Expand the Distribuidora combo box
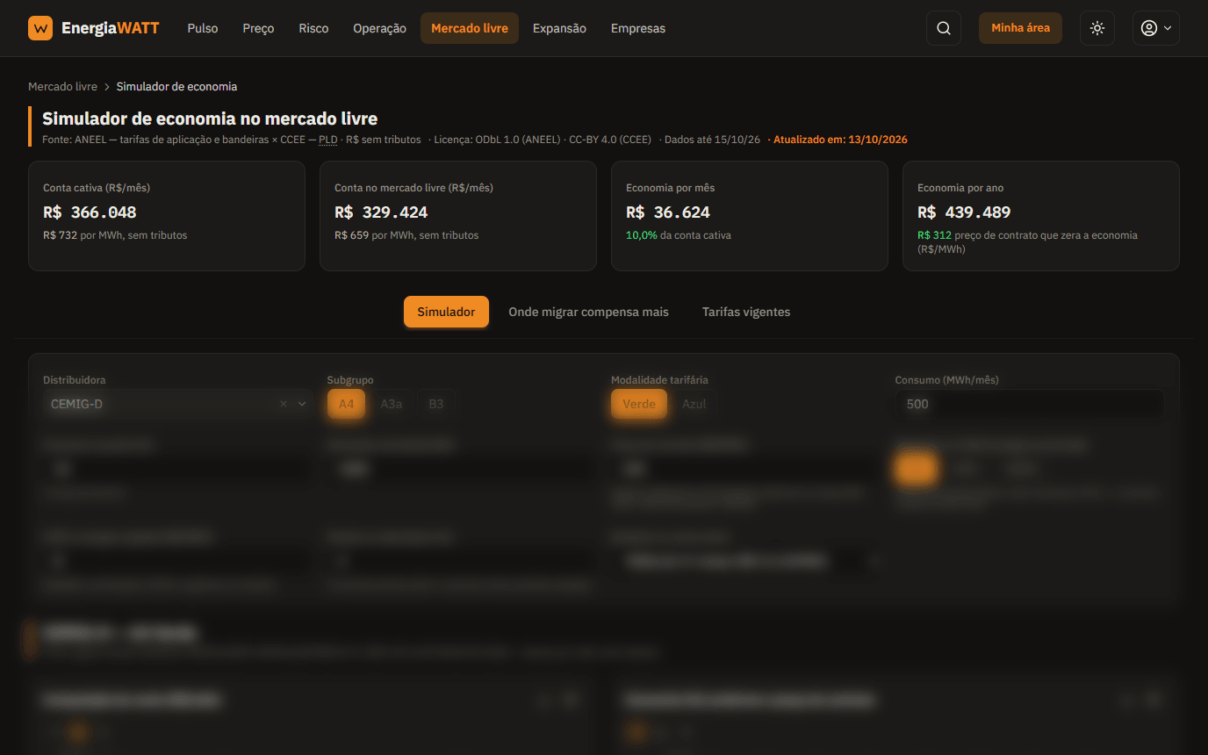Image resolution: width=1208 pixels, height=755 pixels. pyautogui.click(x=177, y=404)
